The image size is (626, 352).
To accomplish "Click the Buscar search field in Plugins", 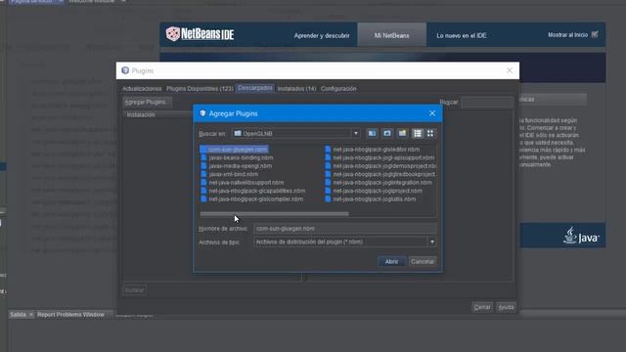I will (487, 102).
